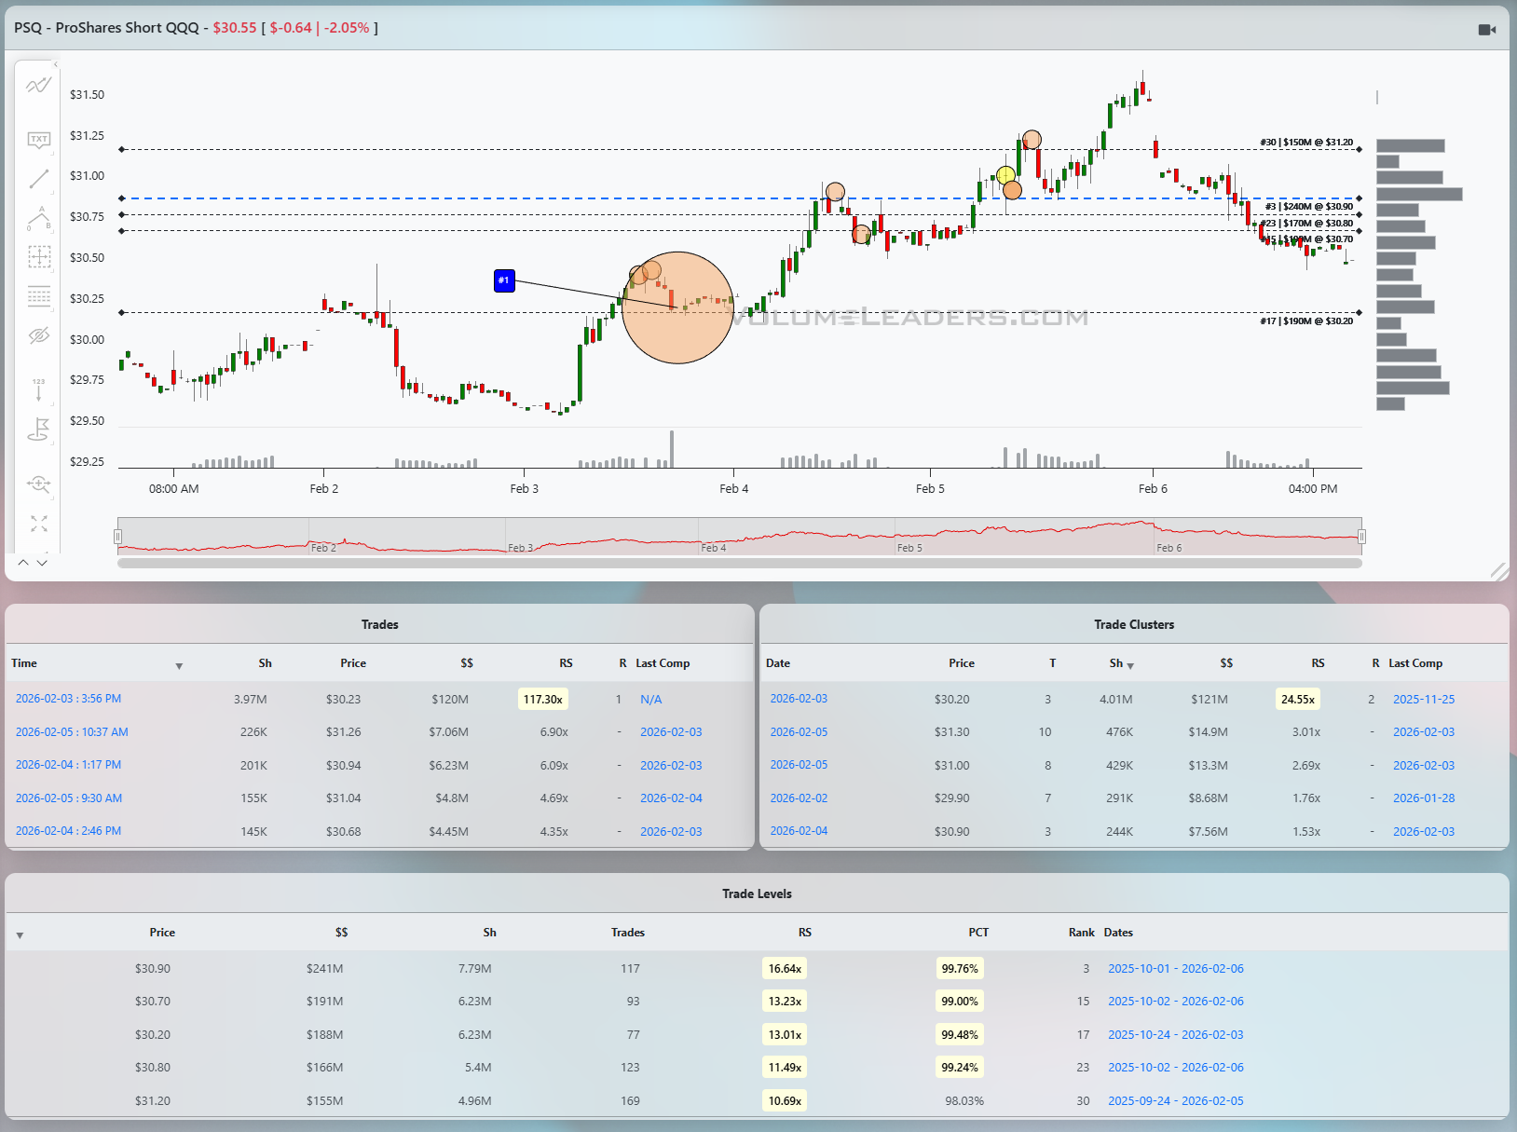Open the 2025-09-24 - 2026-02-05 dates link
The height and width of the screenshot is (1132, 1517).
pyautogui.click(x=1176, y=1101)
